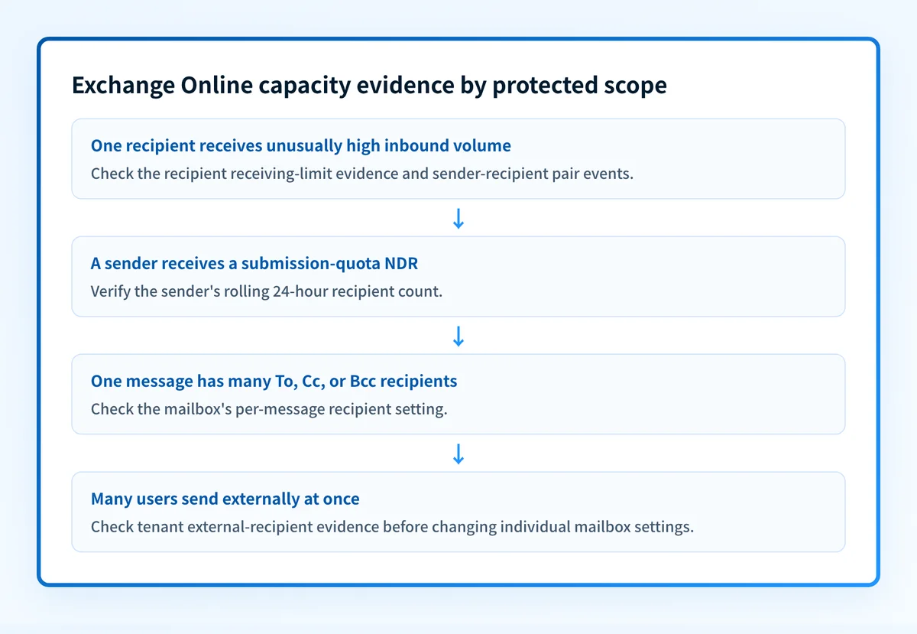Click 'Verify the sender's rolling 24-hour recipient count.' text
The width and height of the screenshot is (917, 634).
(x=267, y=291)
